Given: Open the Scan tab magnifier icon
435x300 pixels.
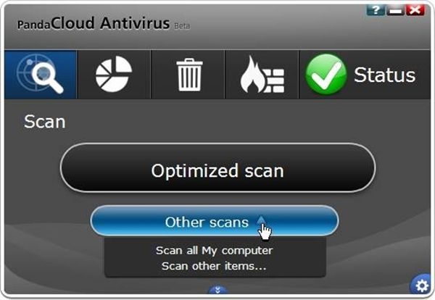Looking at the screenshot, I should click(x=41, y=75).
